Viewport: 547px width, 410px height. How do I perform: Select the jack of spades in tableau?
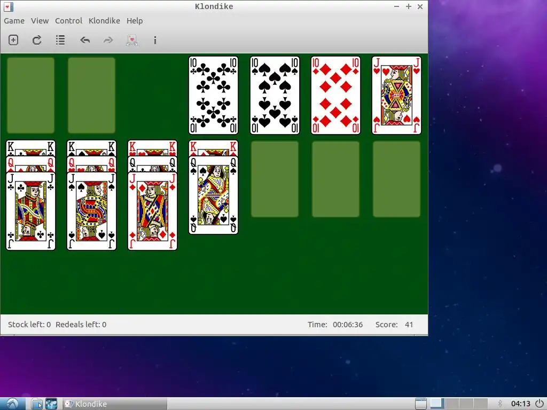91,211
